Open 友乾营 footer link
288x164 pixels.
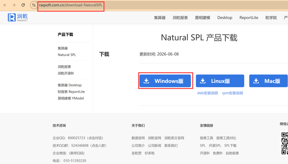click(137, 153)
